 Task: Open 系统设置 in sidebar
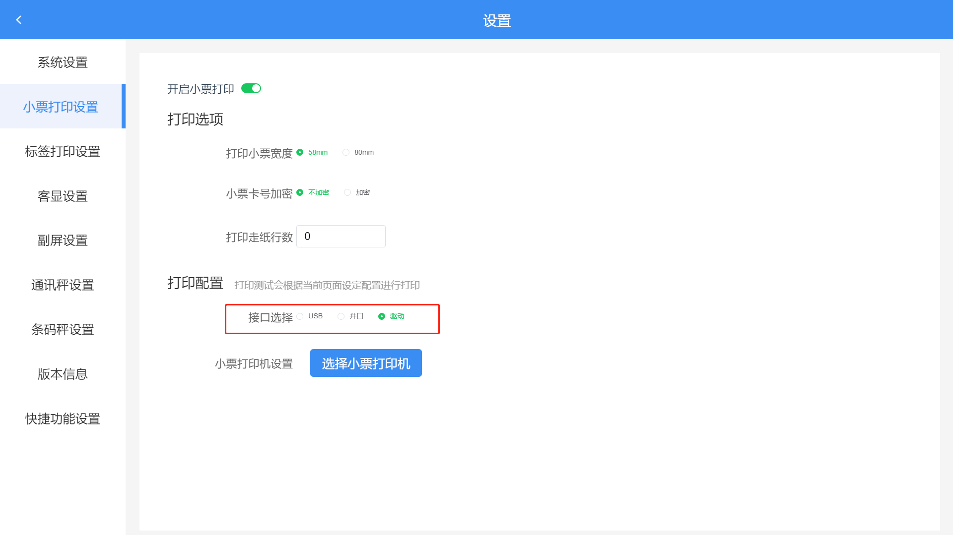coord(63,62)
